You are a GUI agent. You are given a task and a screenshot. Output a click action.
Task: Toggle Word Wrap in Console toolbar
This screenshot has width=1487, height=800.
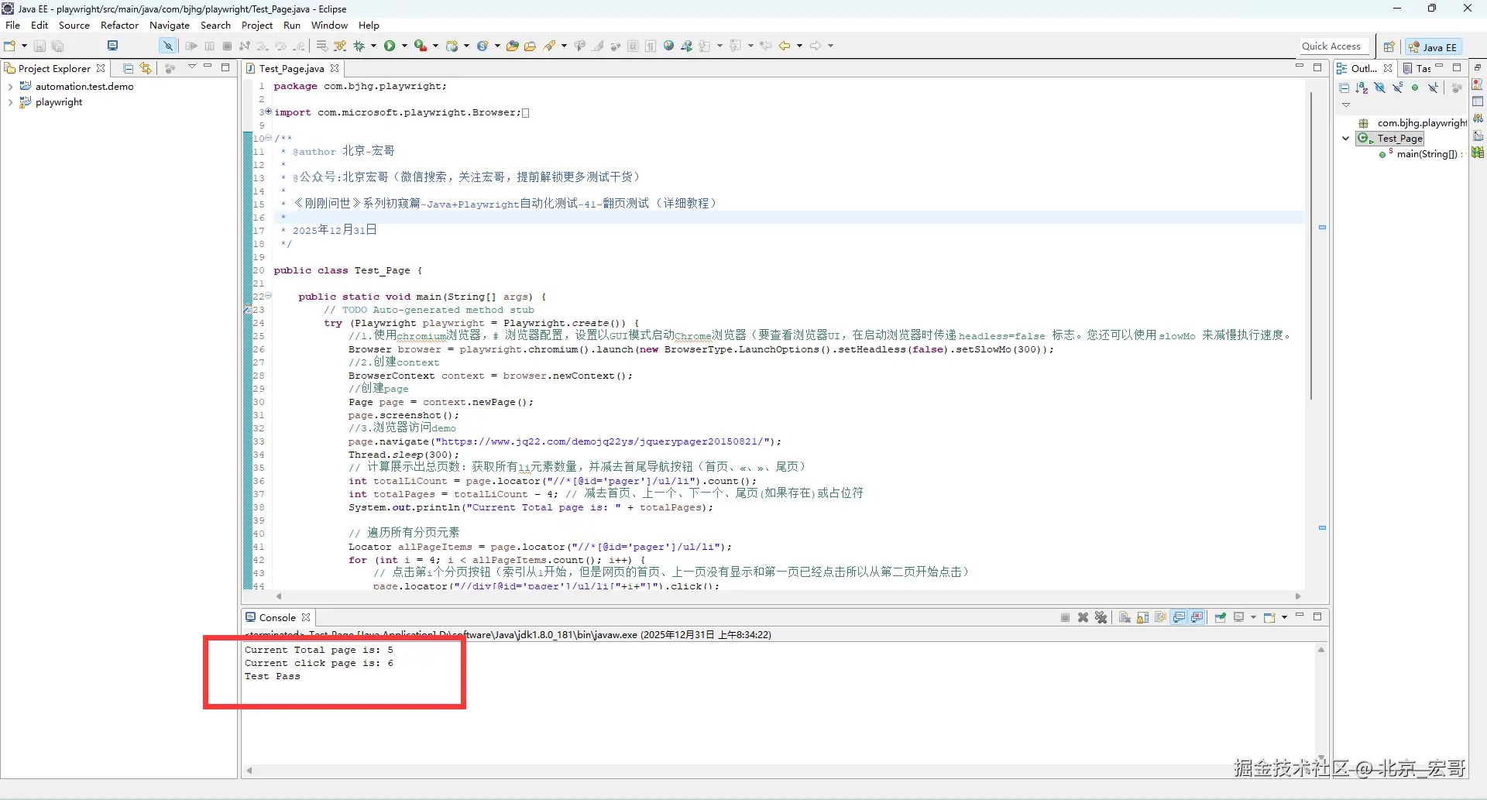click(1160, 617)
